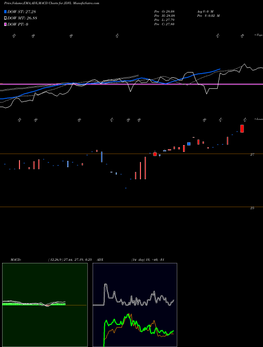Click the 'Pre C: 27.80' close value

(165, 24)
